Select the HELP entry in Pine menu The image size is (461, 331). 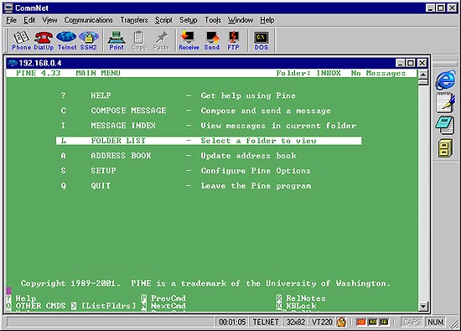coord(179,96)
